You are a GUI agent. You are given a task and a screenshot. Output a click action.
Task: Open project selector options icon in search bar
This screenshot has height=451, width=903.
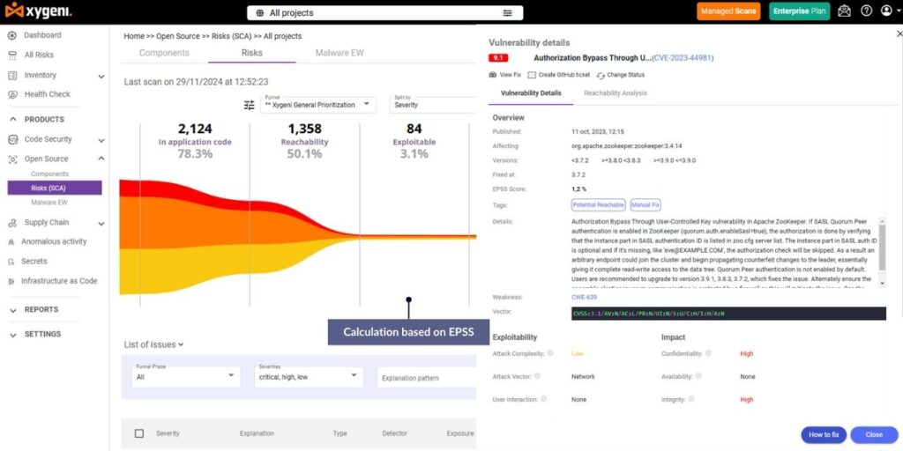tap(507, 12)
